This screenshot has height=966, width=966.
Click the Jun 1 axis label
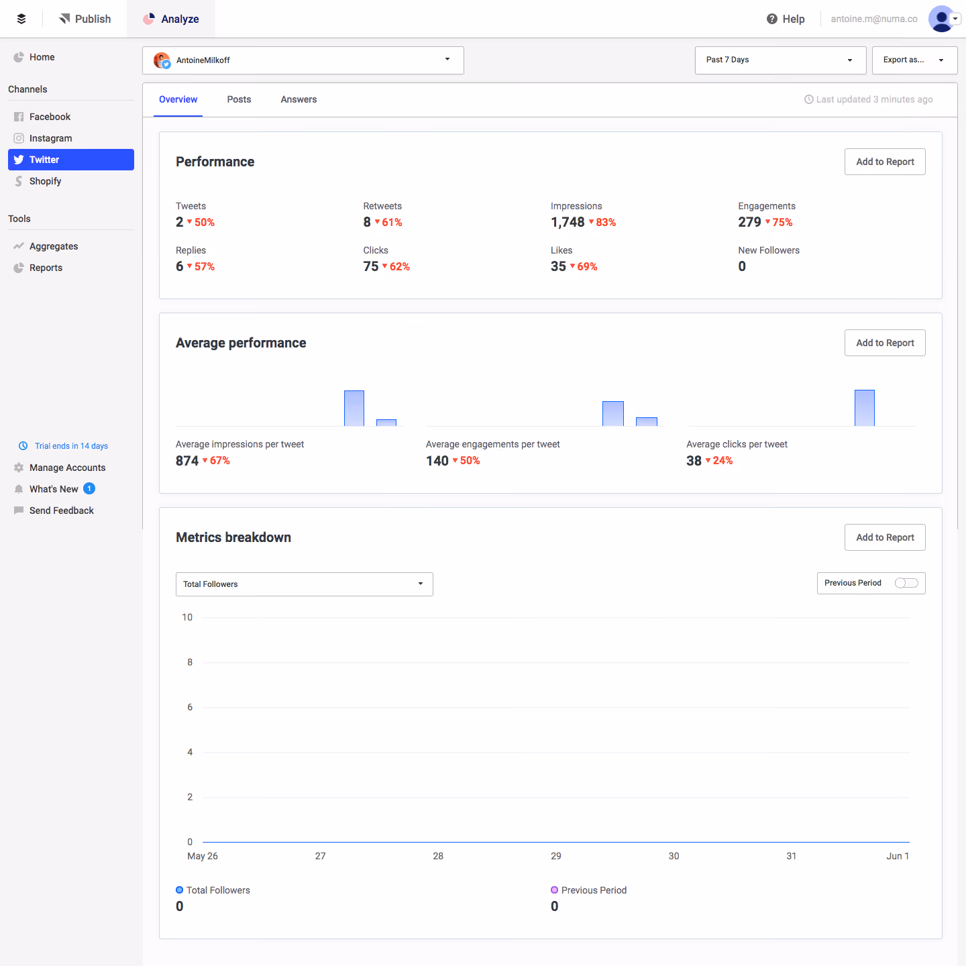(898, 856)
